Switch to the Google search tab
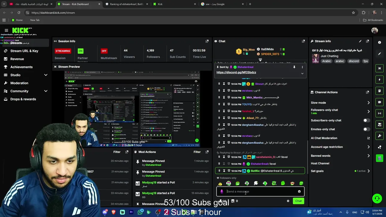386x217 pixels. [x=223, y=4]
